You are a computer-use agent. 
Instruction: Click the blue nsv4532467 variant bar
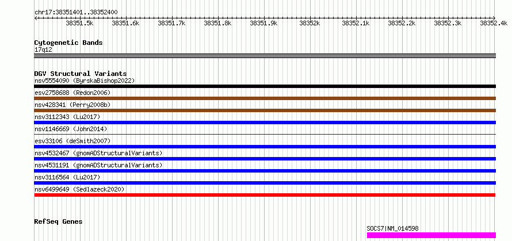pos(265,159)
